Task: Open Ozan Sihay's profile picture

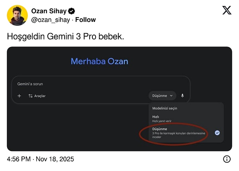Action: (x=18, y=15)
